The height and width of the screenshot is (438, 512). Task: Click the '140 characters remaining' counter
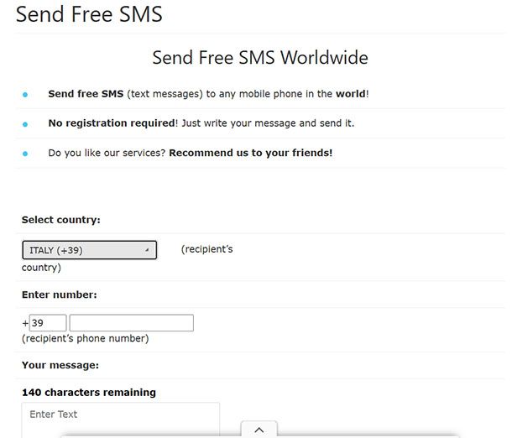point(88,392)
